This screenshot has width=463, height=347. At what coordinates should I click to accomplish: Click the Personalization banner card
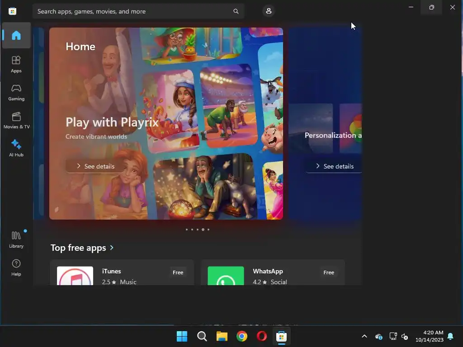click(325, 123)
